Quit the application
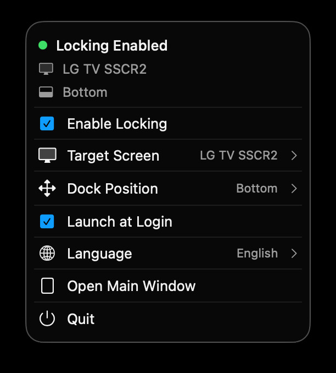The width and height of the screenshot is (336, 373). pyautogui.click(x=81, y=319)
